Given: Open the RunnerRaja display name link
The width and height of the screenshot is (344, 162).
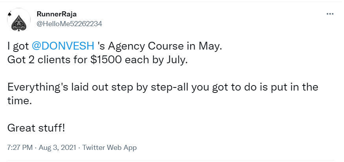Looking at the screenshot, I should (56, 14).
